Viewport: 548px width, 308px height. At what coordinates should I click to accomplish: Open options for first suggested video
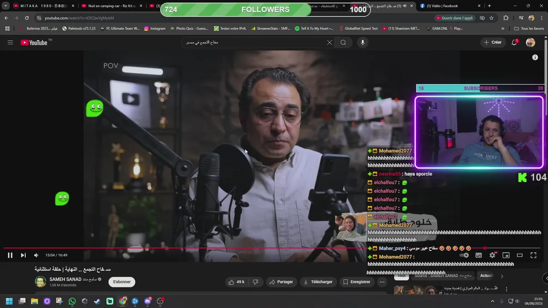506,289
